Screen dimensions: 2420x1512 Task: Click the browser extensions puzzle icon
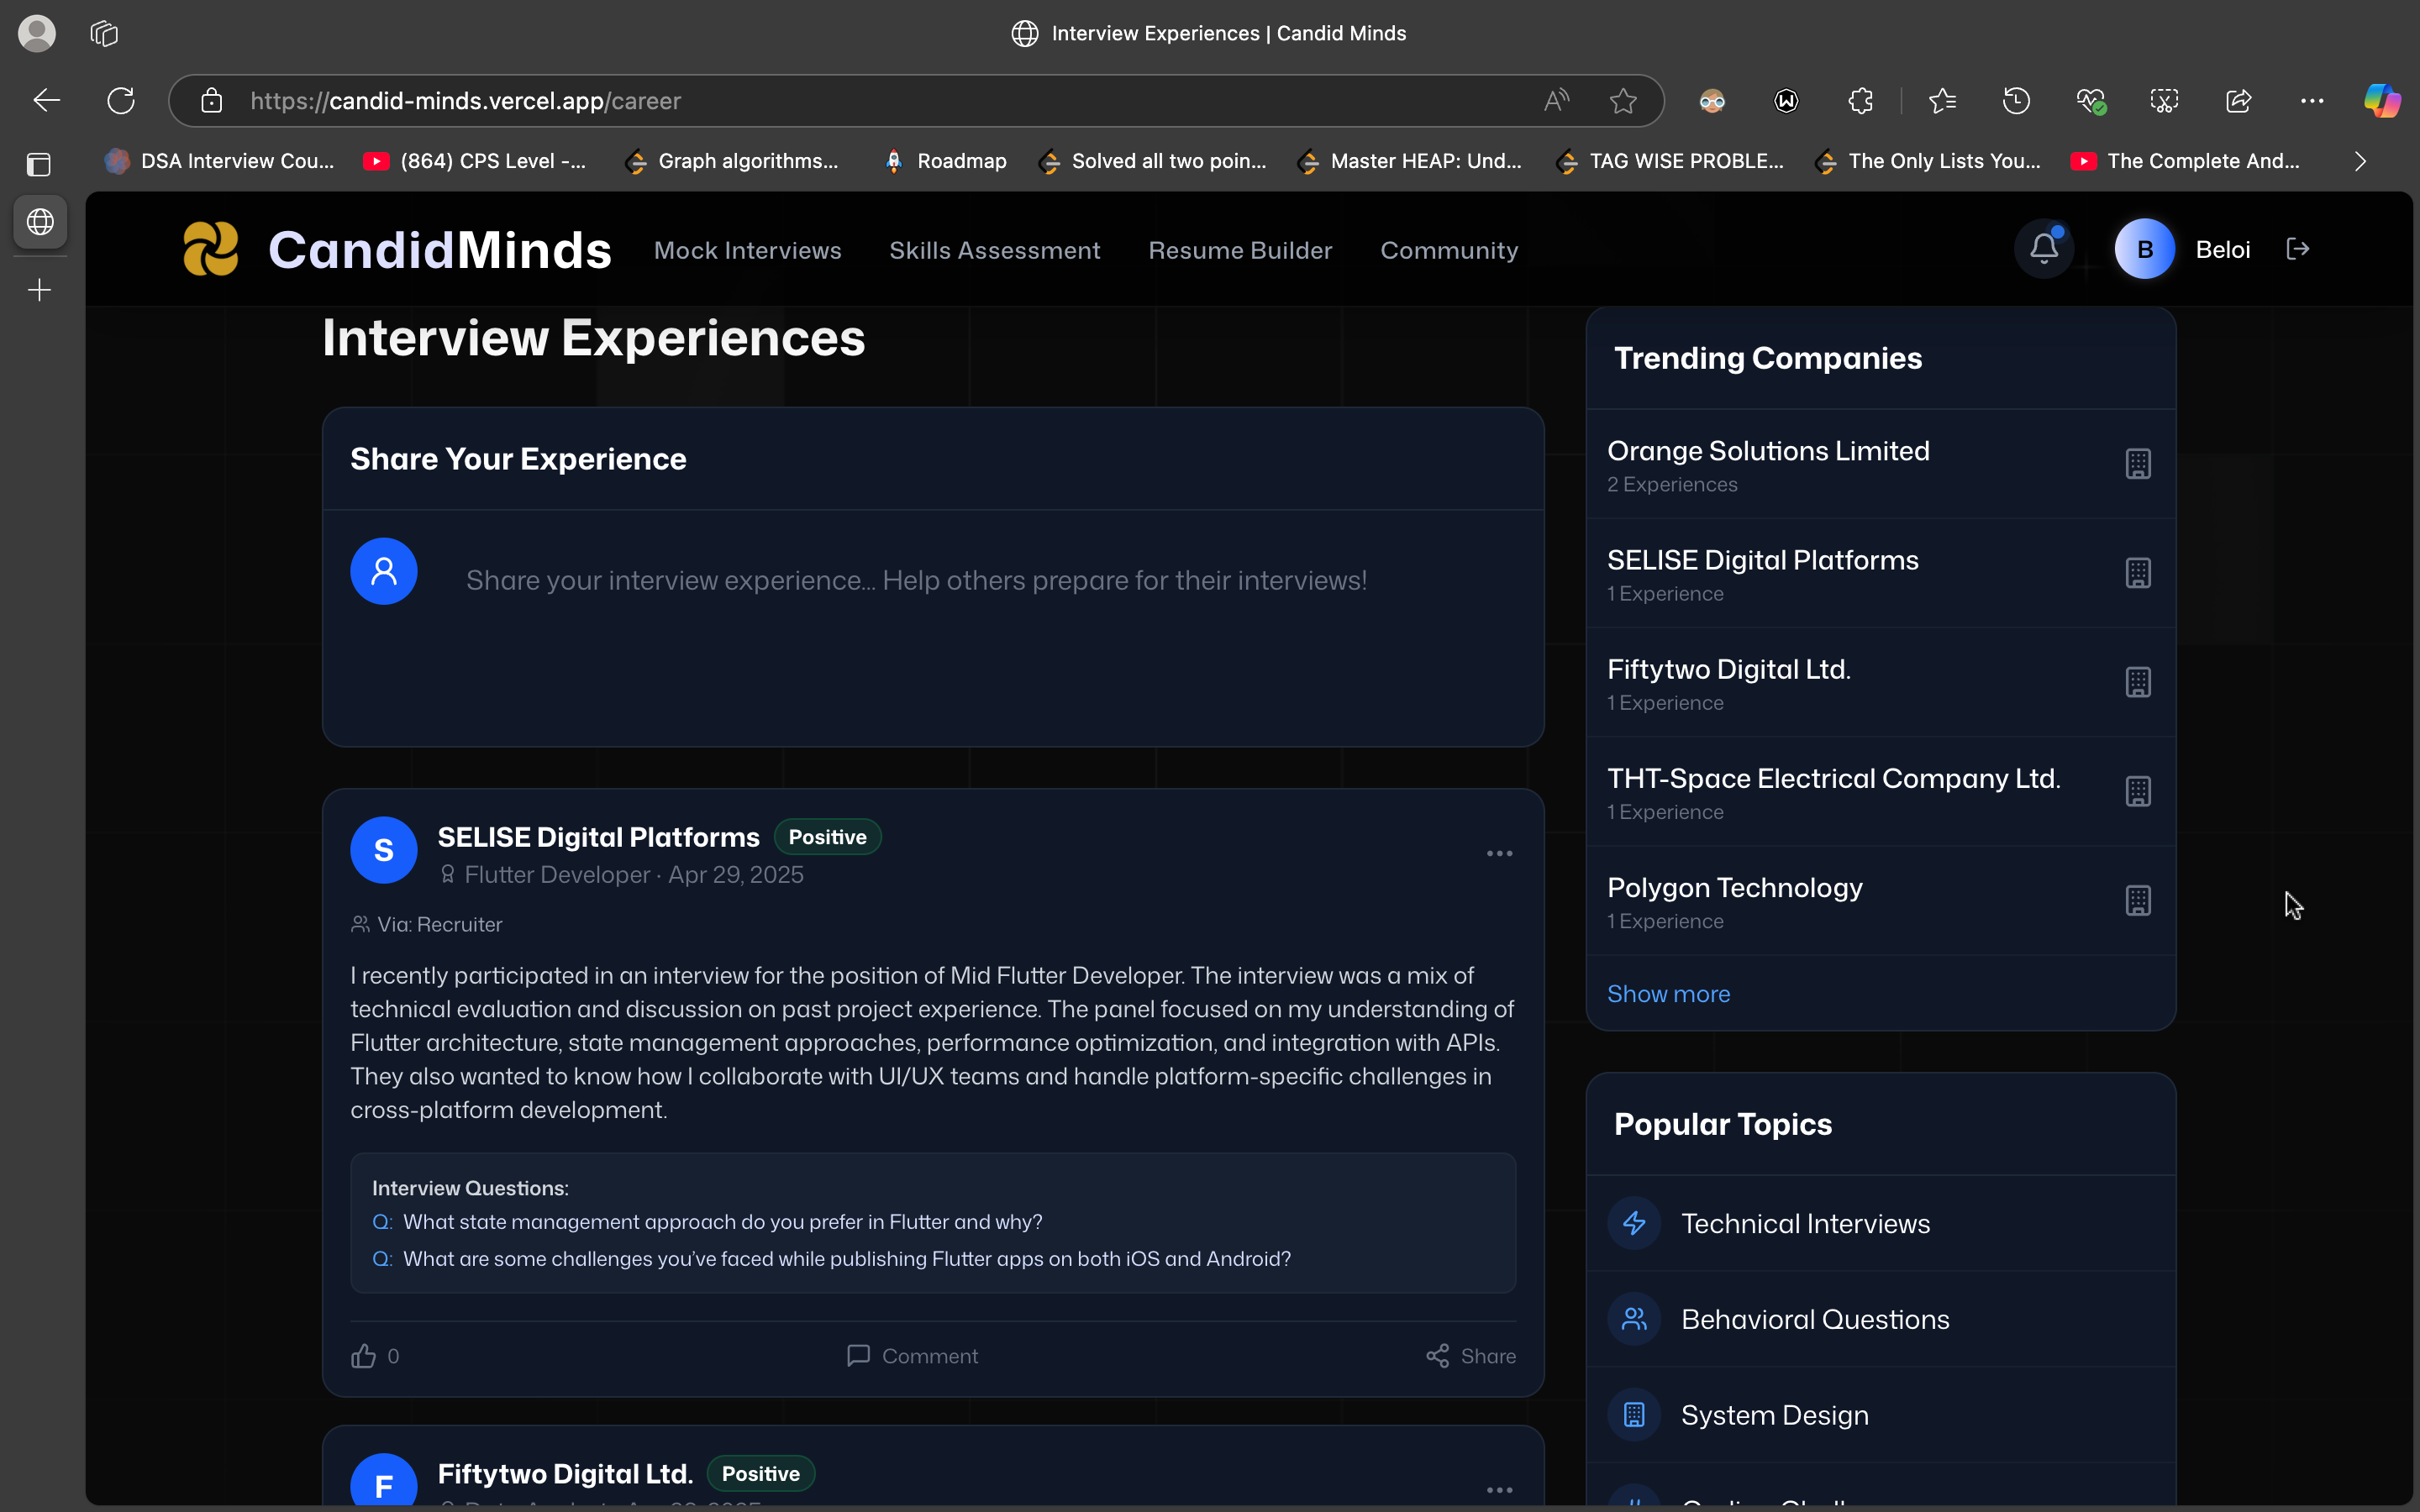[1860, 101]
